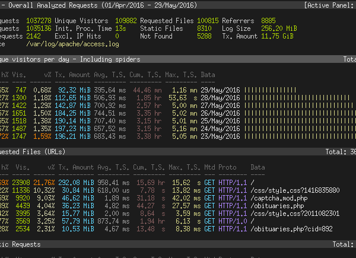
Task: Click the Proto column header in files table
Action: (x=227, y=167)
